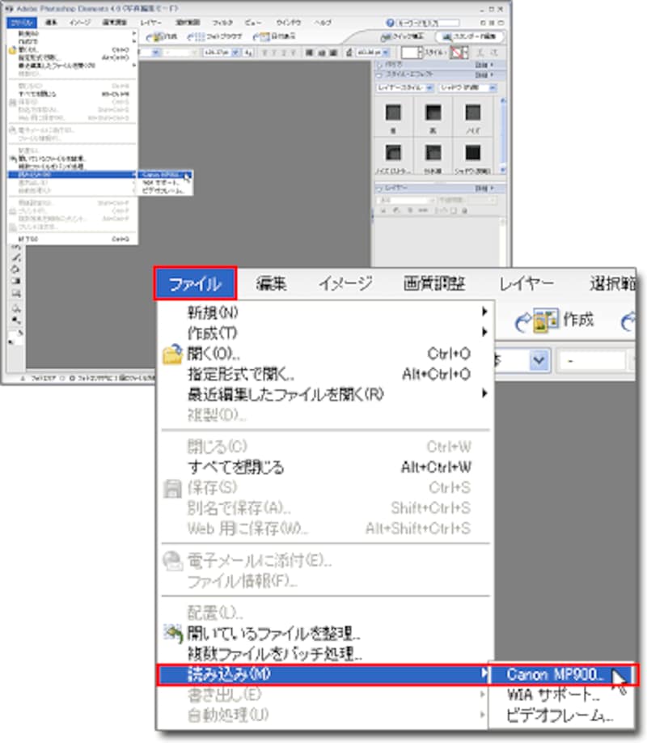Viewport: 647px width, 743px height.
Task: Click 詳細 button on レイヤー panel header
Action: click(484, 188)
